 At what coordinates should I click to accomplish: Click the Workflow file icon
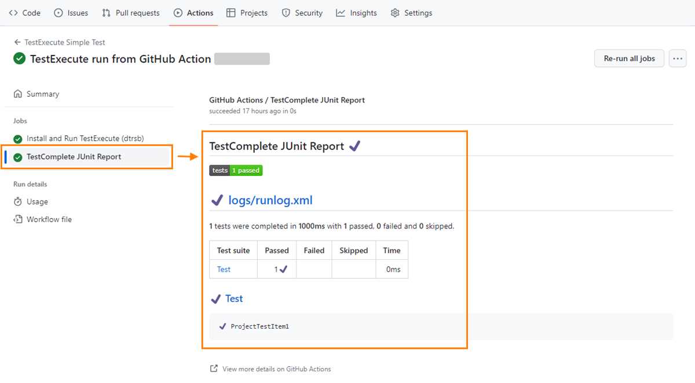(18, 219)
